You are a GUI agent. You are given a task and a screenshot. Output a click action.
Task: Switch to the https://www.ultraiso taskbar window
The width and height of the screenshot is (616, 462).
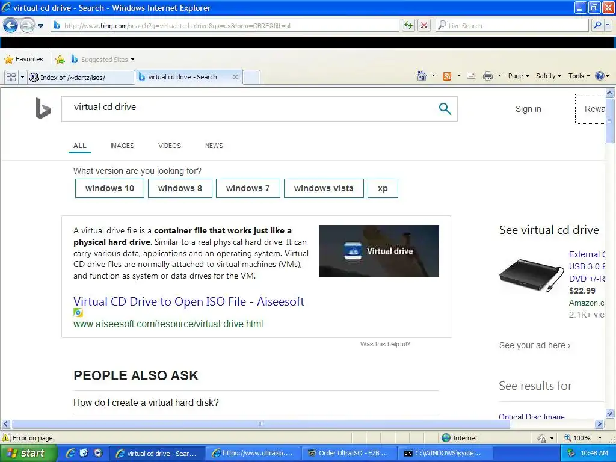(x=253, y=453)
